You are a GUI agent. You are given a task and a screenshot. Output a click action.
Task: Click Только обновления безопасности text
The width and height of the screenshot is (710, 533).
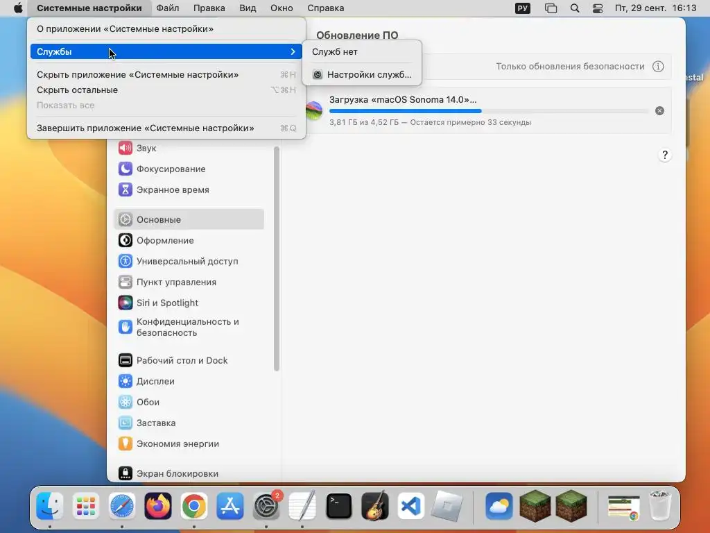click(x=570, y=67)
